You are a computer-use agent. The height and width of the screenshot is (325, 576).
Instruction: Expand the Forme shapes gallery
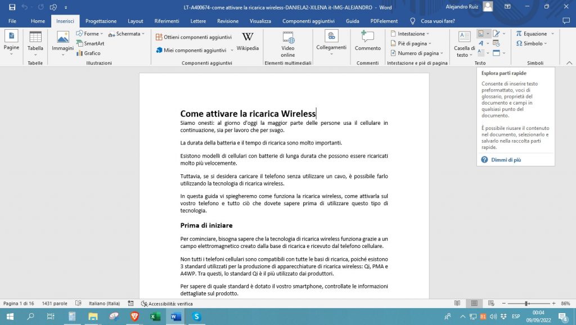coord(101,33)
